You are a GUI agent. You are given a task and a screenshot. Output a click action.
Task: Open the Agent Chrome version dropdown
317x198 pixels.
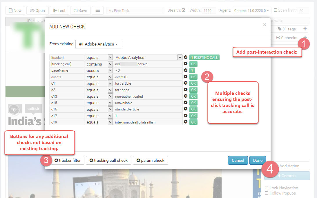coord(251,10)
